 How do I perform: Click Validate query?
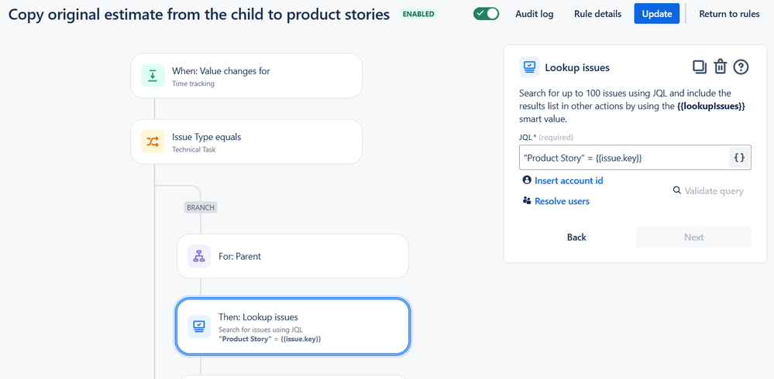coord(714,191)
